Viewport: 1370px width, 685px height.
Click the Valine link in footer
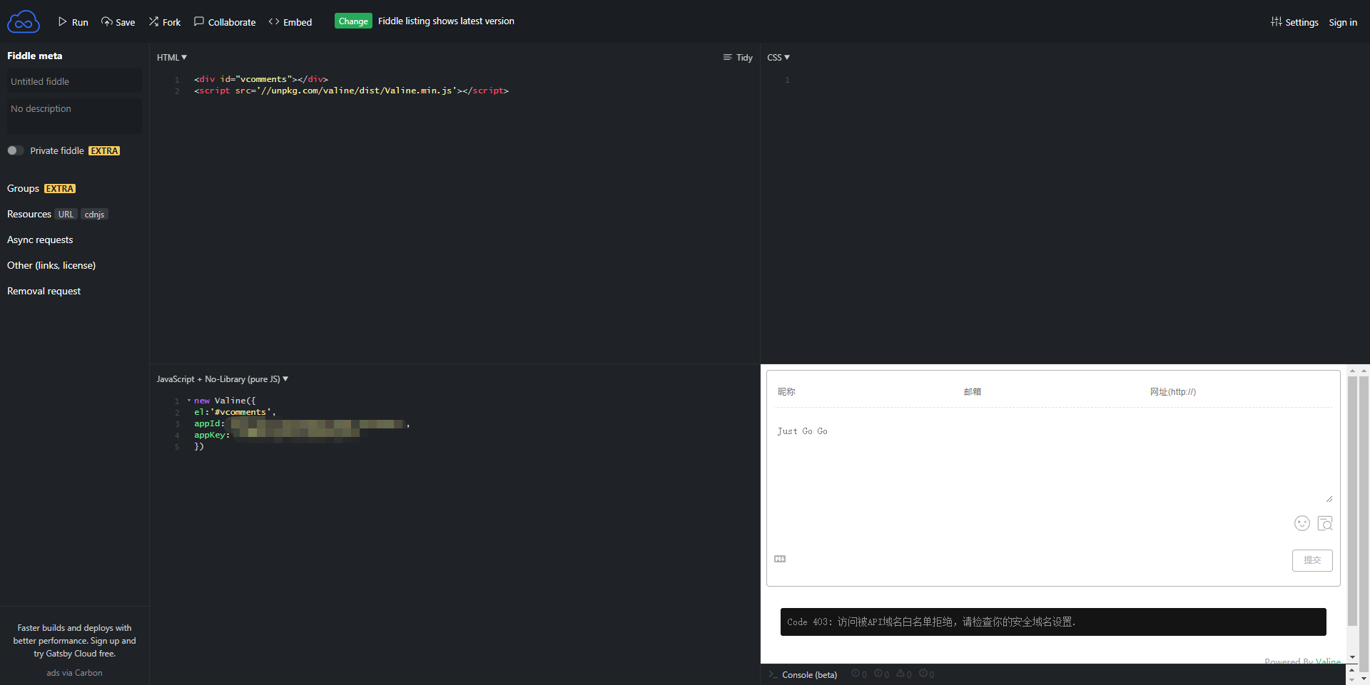pos(1328,661)
